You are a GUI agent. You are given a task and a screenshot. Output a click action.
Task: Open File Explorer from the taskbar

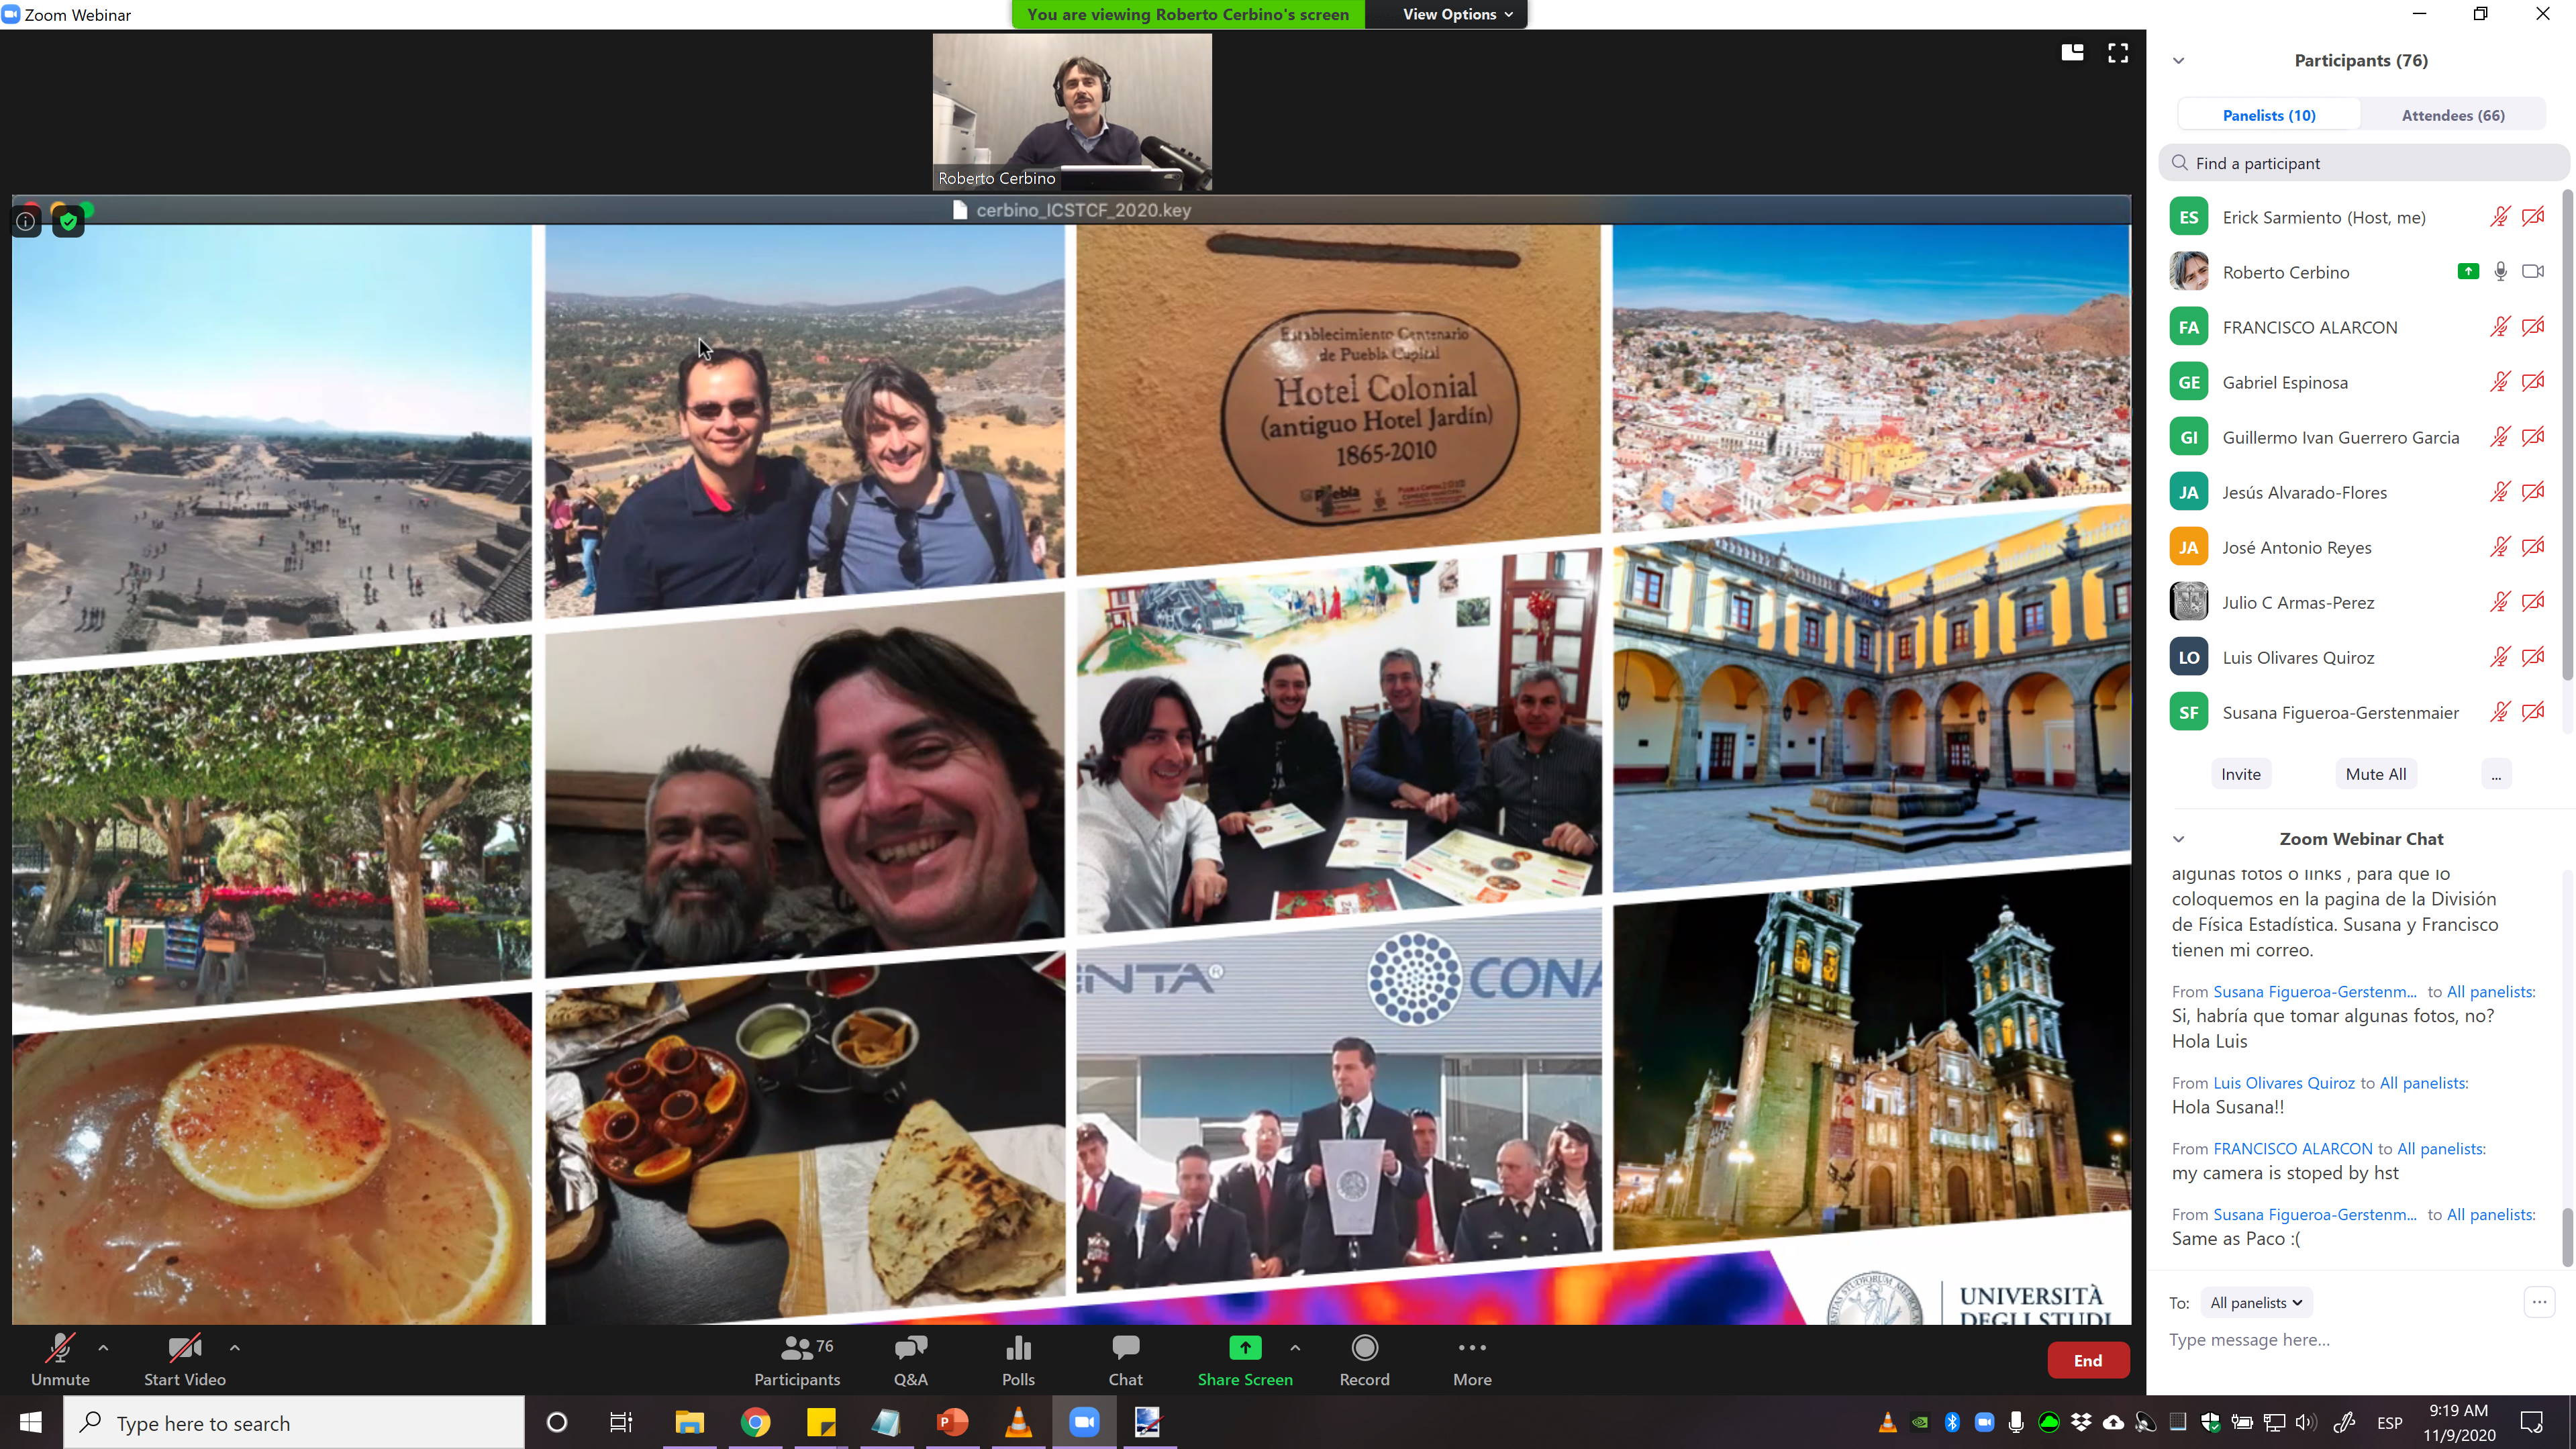pyautogui.click(x=689, y=1422)
